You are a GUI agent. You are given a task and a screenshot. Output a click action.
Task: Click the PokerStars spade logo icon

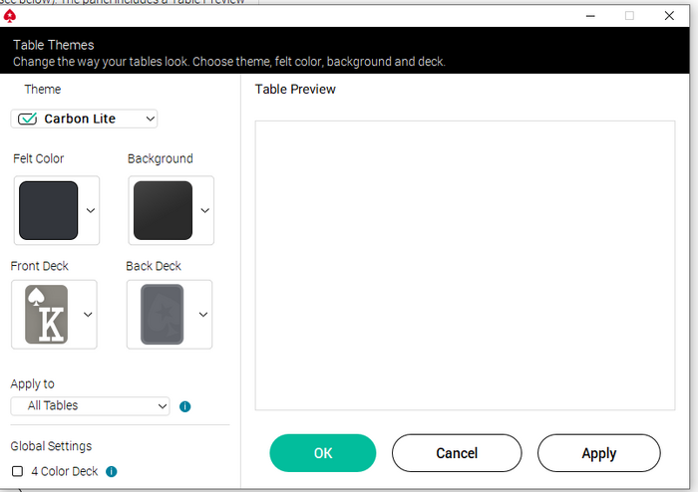tap(10, 16)
